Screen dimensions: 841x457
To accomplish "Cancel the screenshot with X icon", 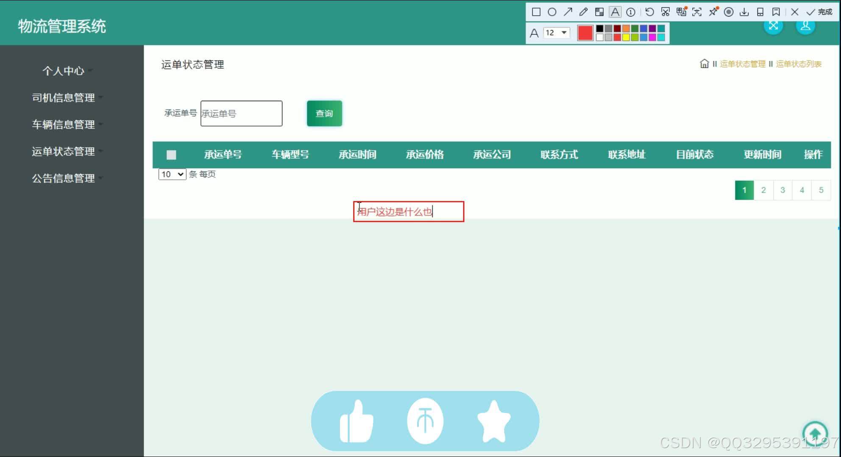I will 795,12.
